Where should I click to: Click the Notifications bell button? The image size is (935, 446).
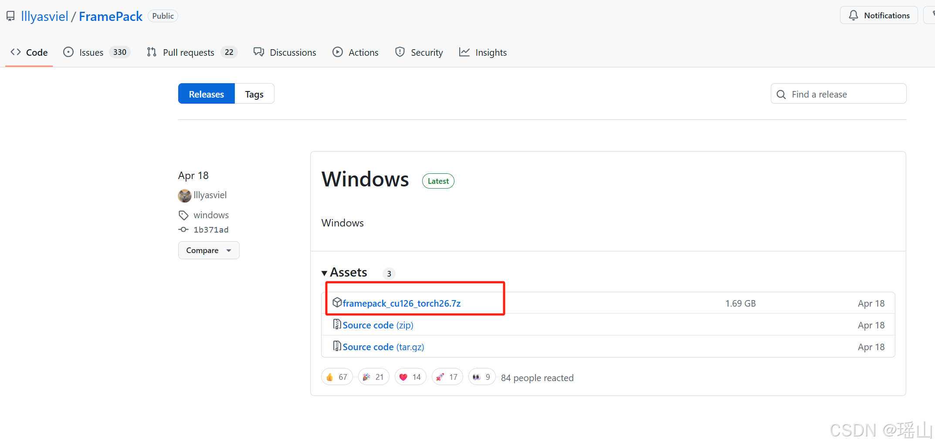(x=879, y=16)
